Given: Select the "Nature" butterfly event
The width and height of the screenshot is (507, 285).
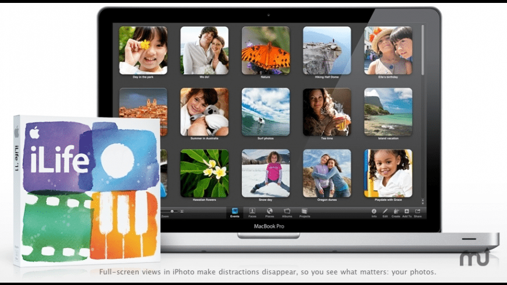Looking at the screenshot, I should pyautogui.click(x=266, y=51).
